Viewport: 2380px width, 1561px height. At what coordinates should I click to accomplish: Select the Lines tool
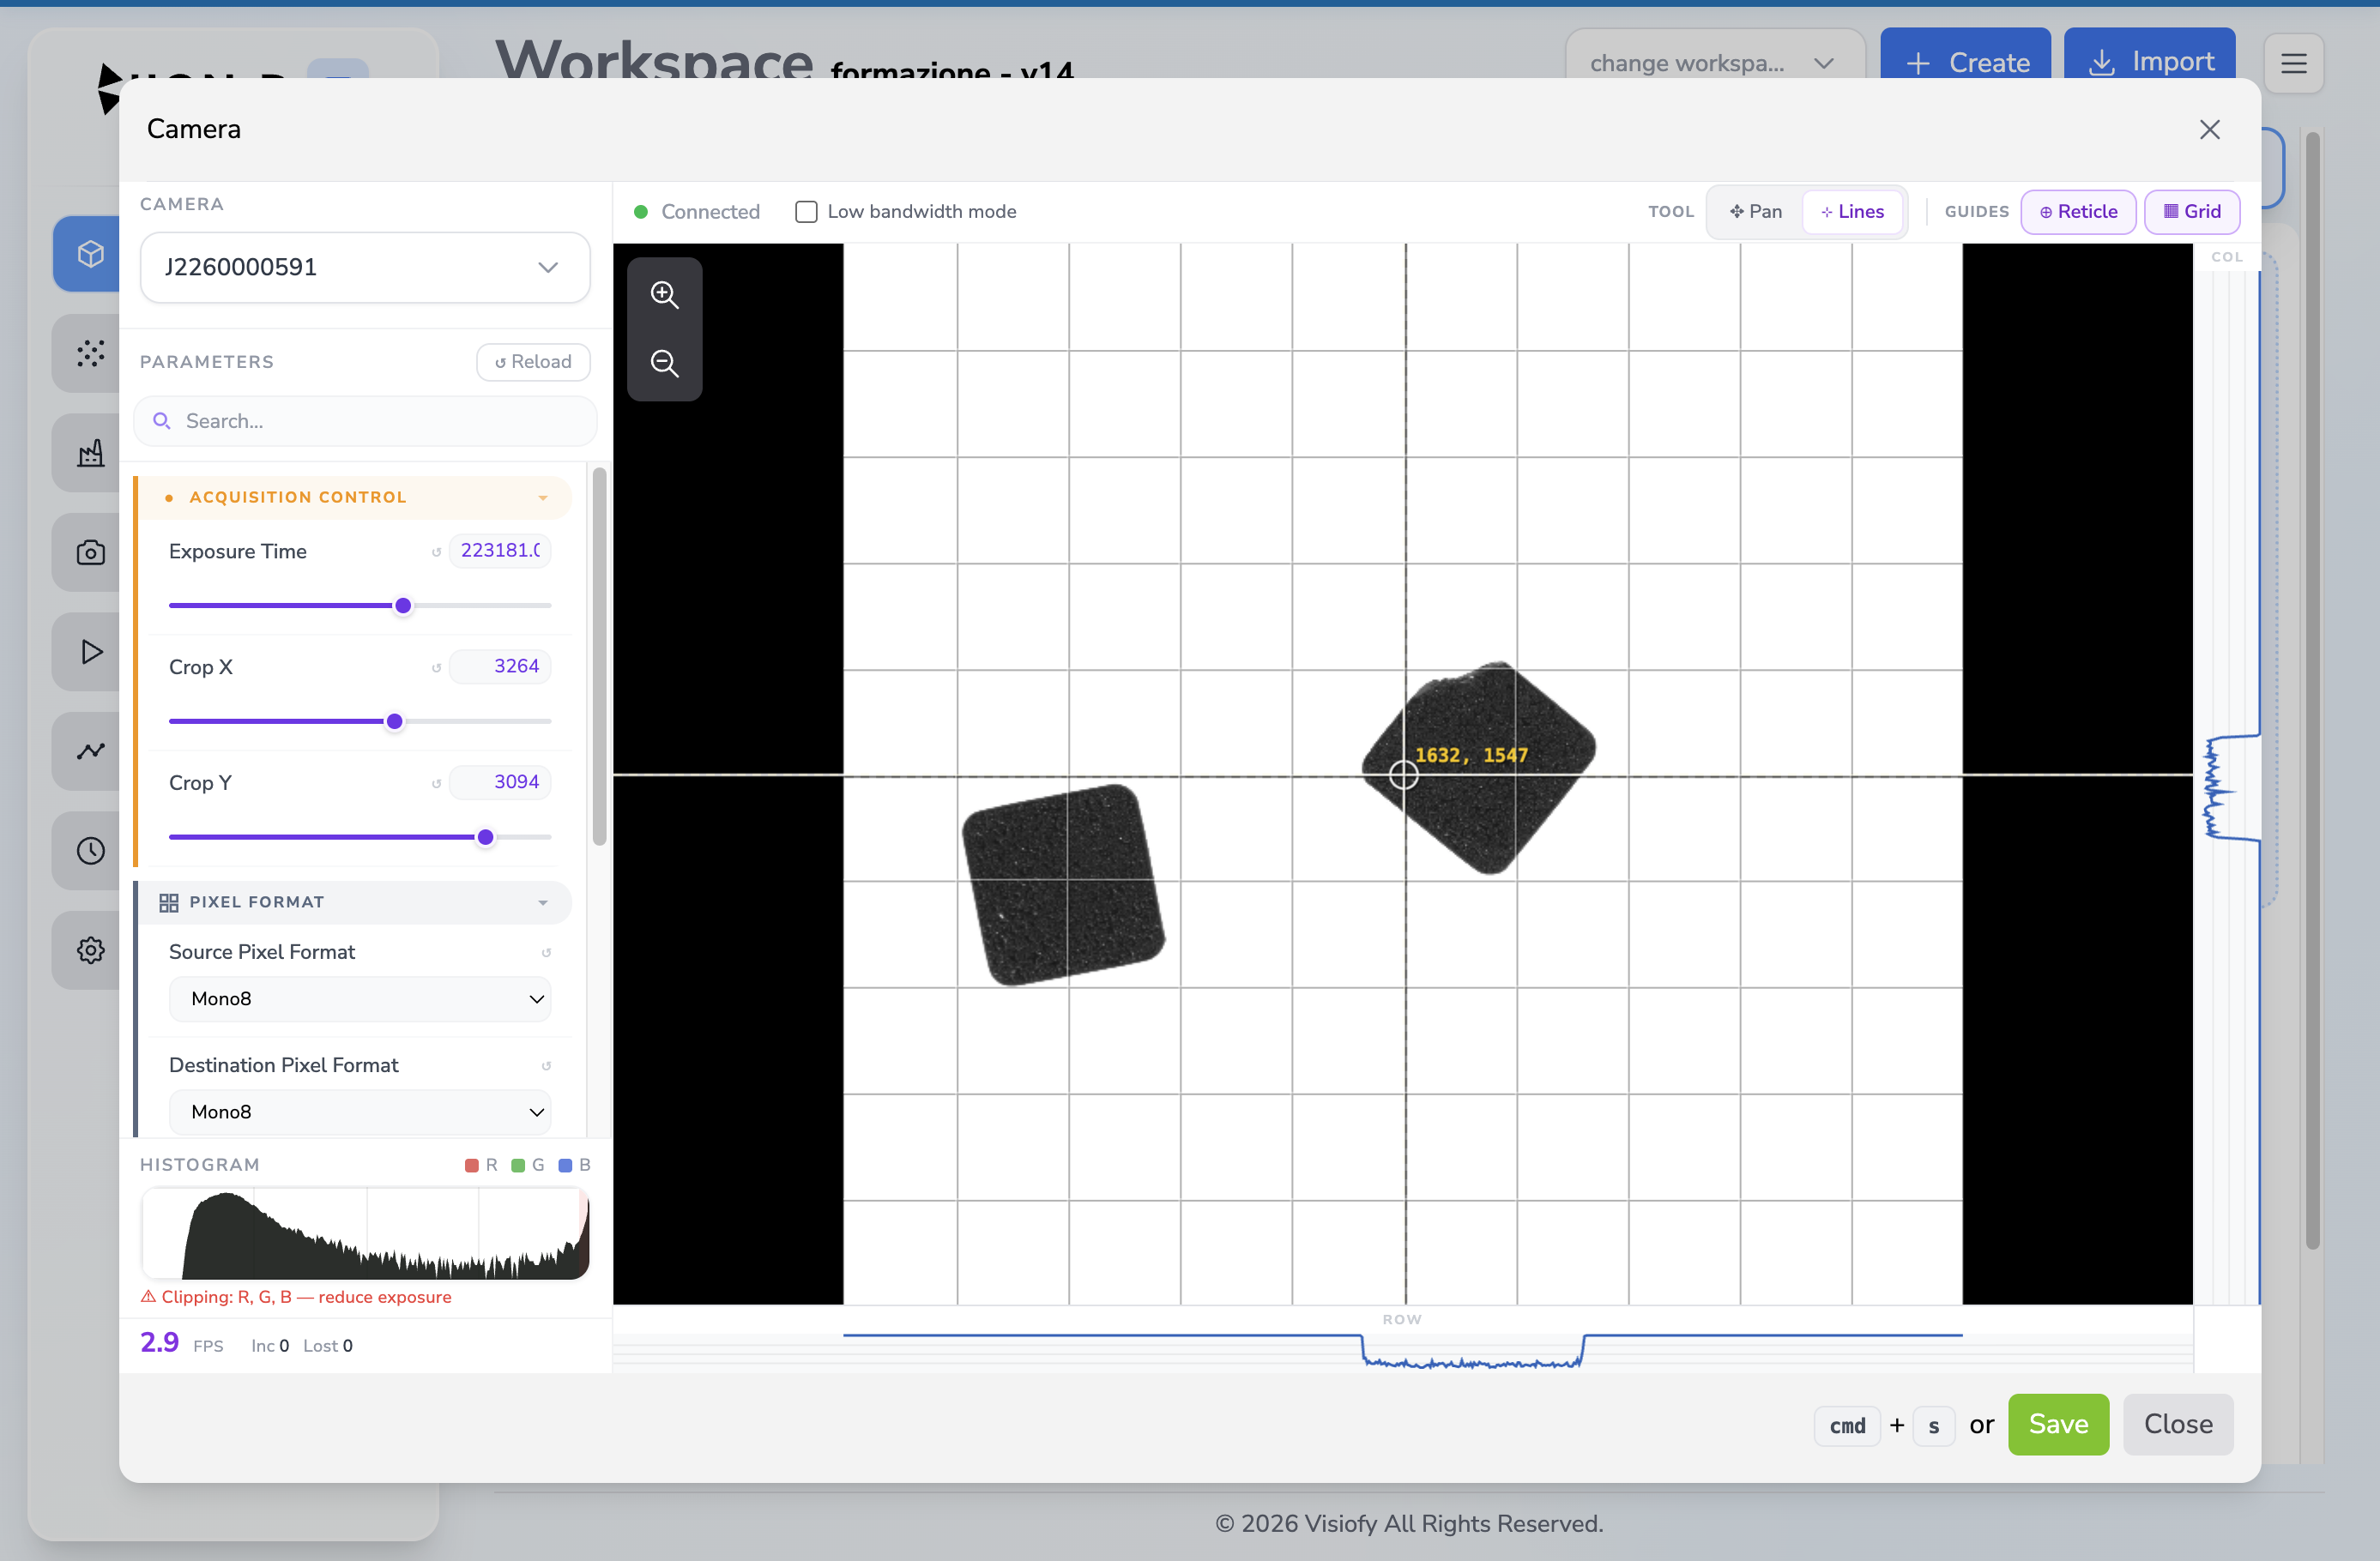1852,212
